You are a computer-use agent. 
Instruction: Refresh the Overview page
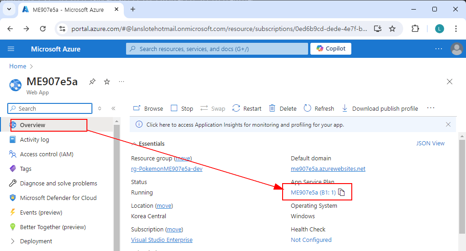click(319, 108)
